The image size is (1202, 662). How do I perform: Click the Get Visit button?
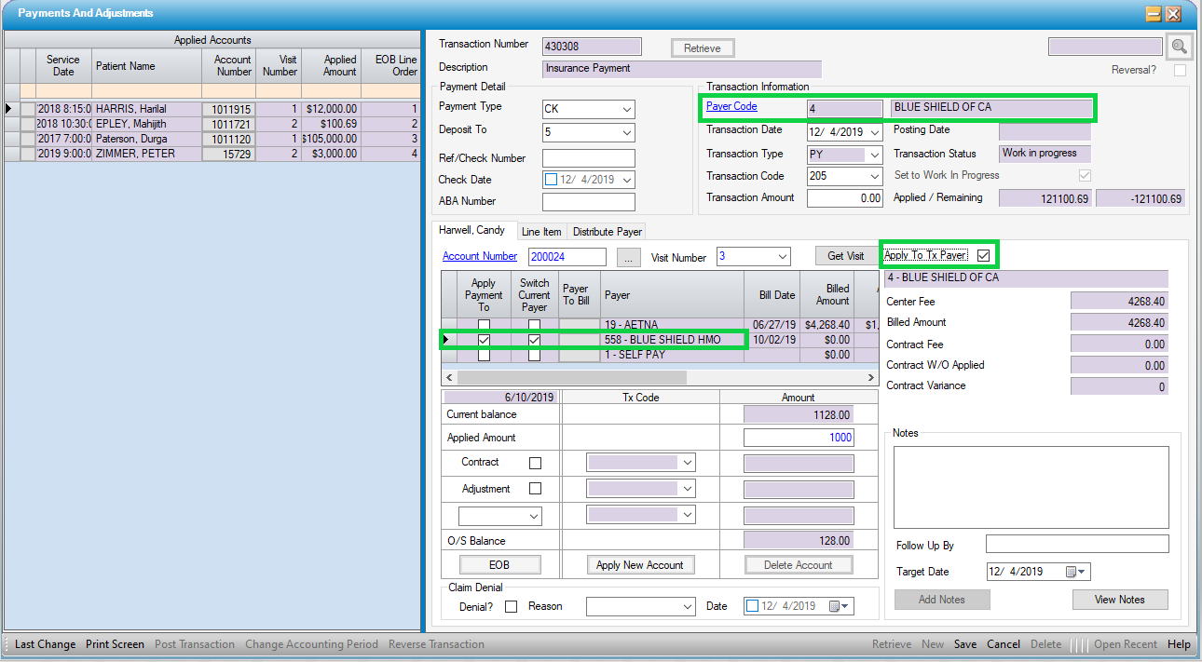[845, 256]
